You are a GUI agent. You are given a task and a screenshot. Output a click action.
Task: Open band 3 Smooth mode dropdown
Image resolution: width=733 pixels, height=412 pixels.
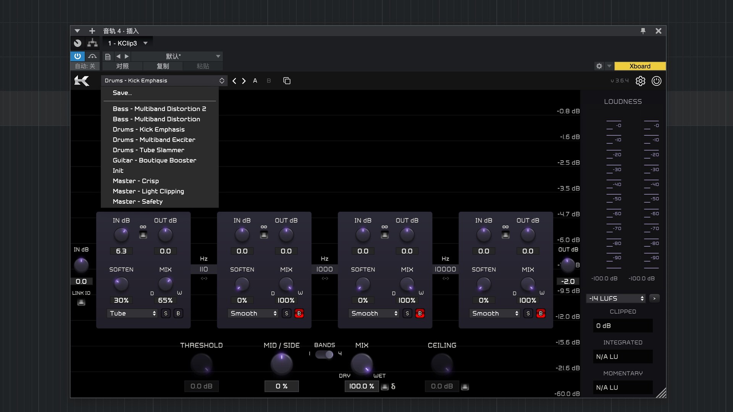pyautogui.click(x=374, y=314)
